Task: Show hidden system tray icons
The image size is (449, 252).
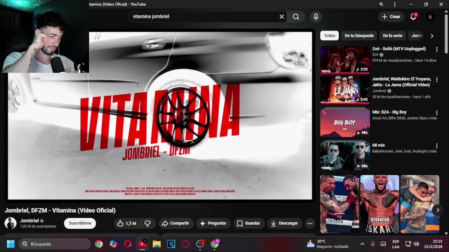Action: coord(362,244)
